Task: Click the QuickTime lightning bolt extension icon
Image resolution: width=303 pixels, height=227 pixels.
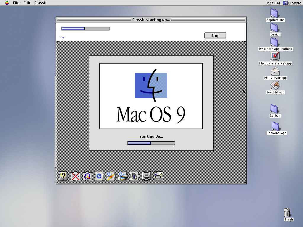Action: click(x=111, y=176)
